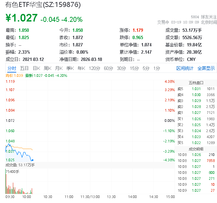Click the 货币单位 CNY value
The height and width of the screenshot is (203, 217).
(191, 59)
